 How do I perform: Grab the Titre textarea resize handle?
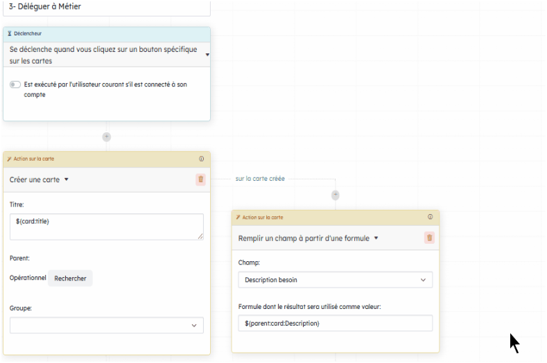point(200,236)
